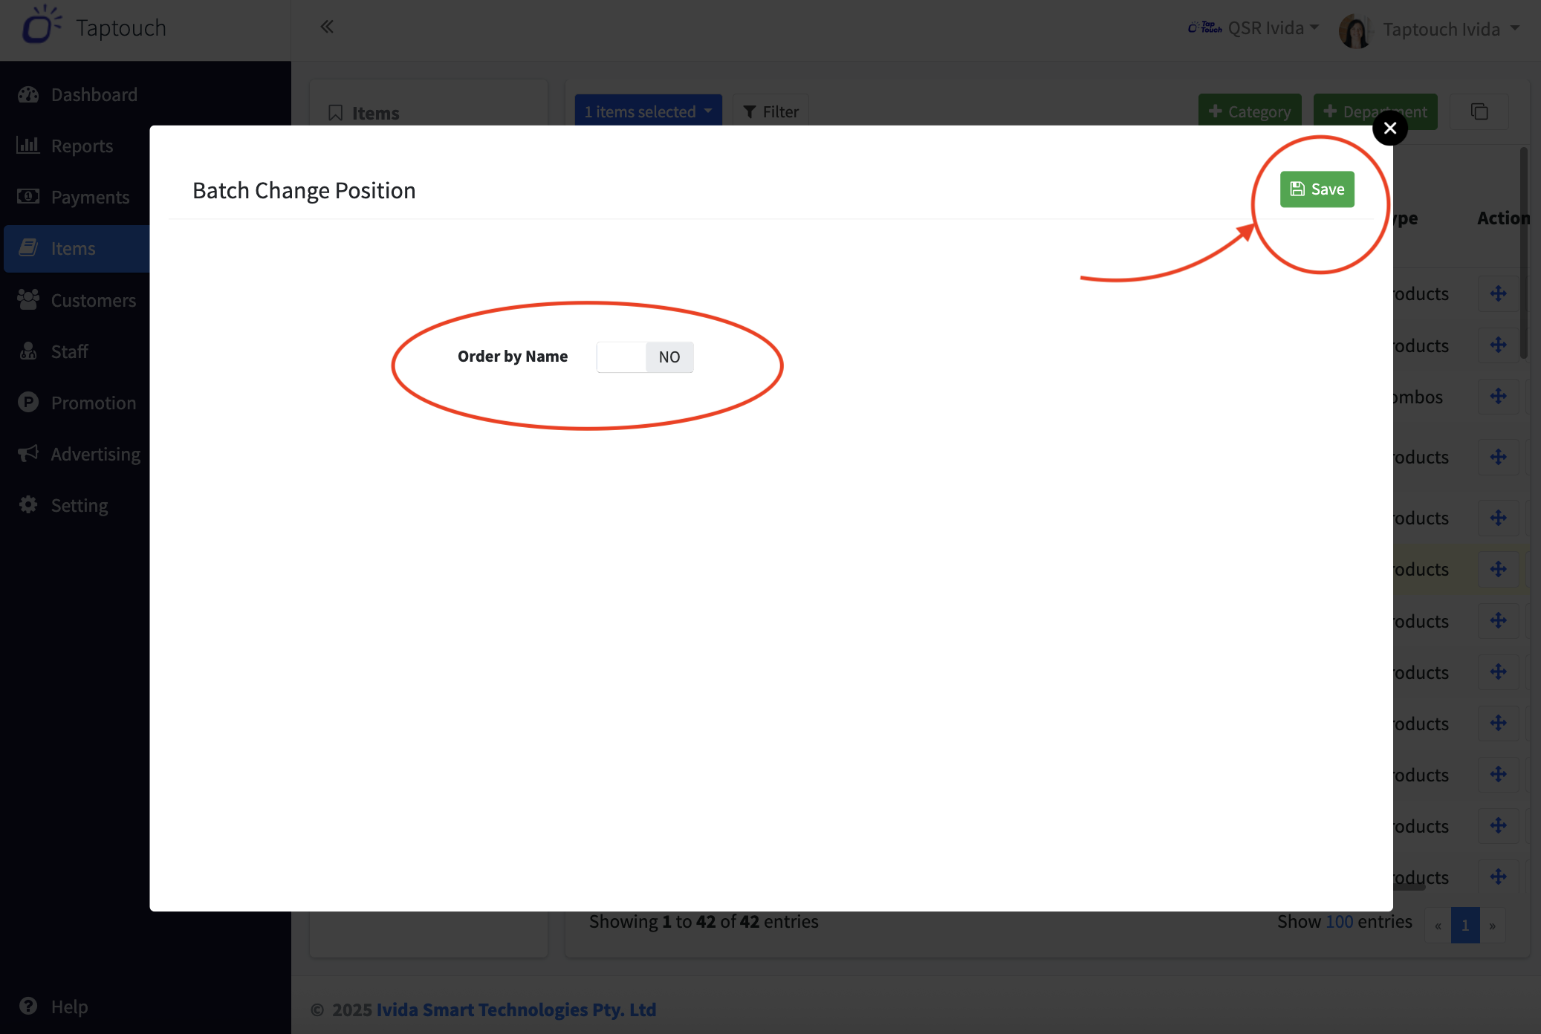Open Ivida Smart Technologies footer link
The width and height of the screenshot is (1541, 1034).
[516, 1009]
